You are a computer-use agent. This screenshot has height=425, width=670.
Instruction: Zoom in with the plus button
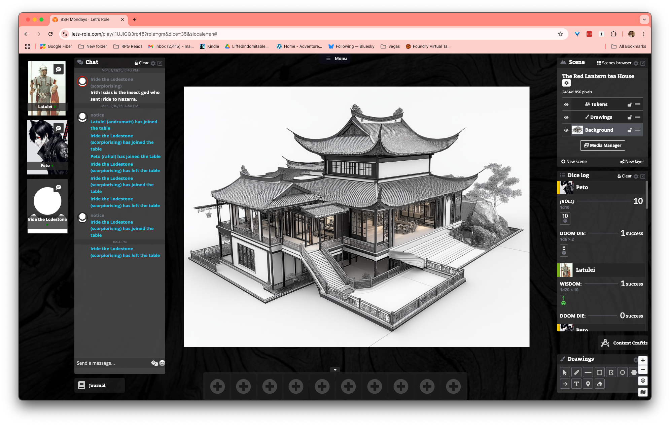(x=643, y=361)
